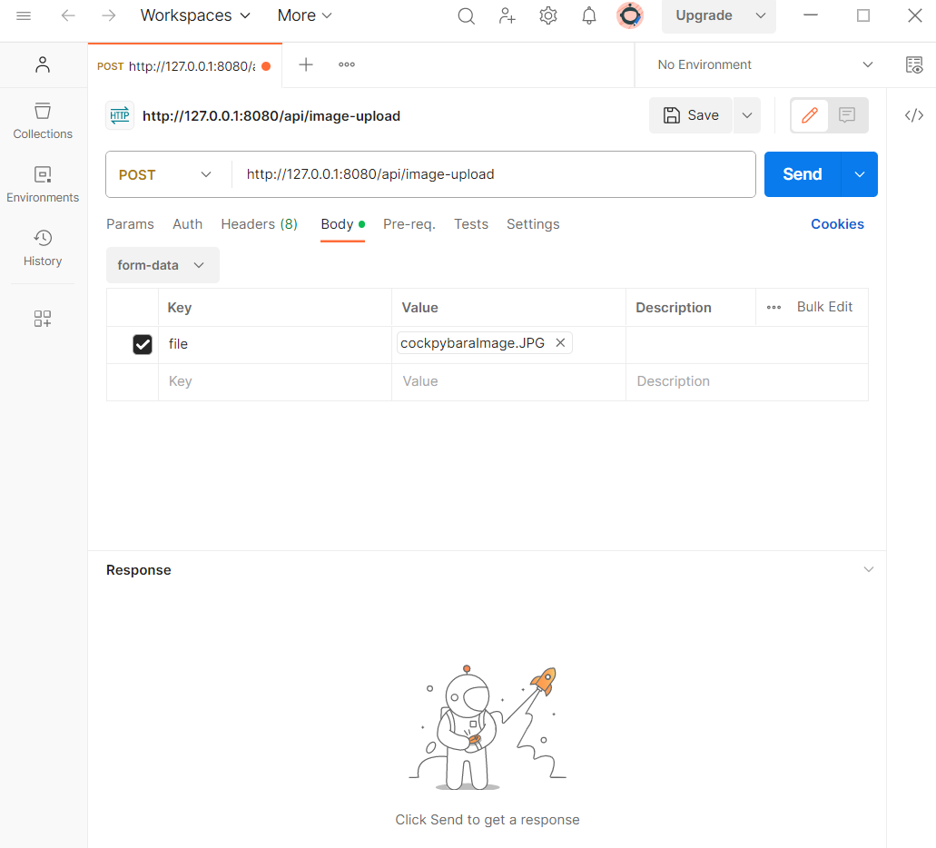The width and height of the screenshot is (936, 848).
Task: Open the Headers (8) tab
Action: coord(259,224)
